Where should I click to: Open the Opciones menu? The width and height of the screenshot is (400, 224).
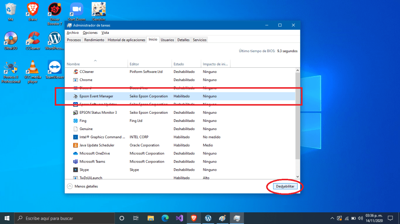[x=90, y=33]
